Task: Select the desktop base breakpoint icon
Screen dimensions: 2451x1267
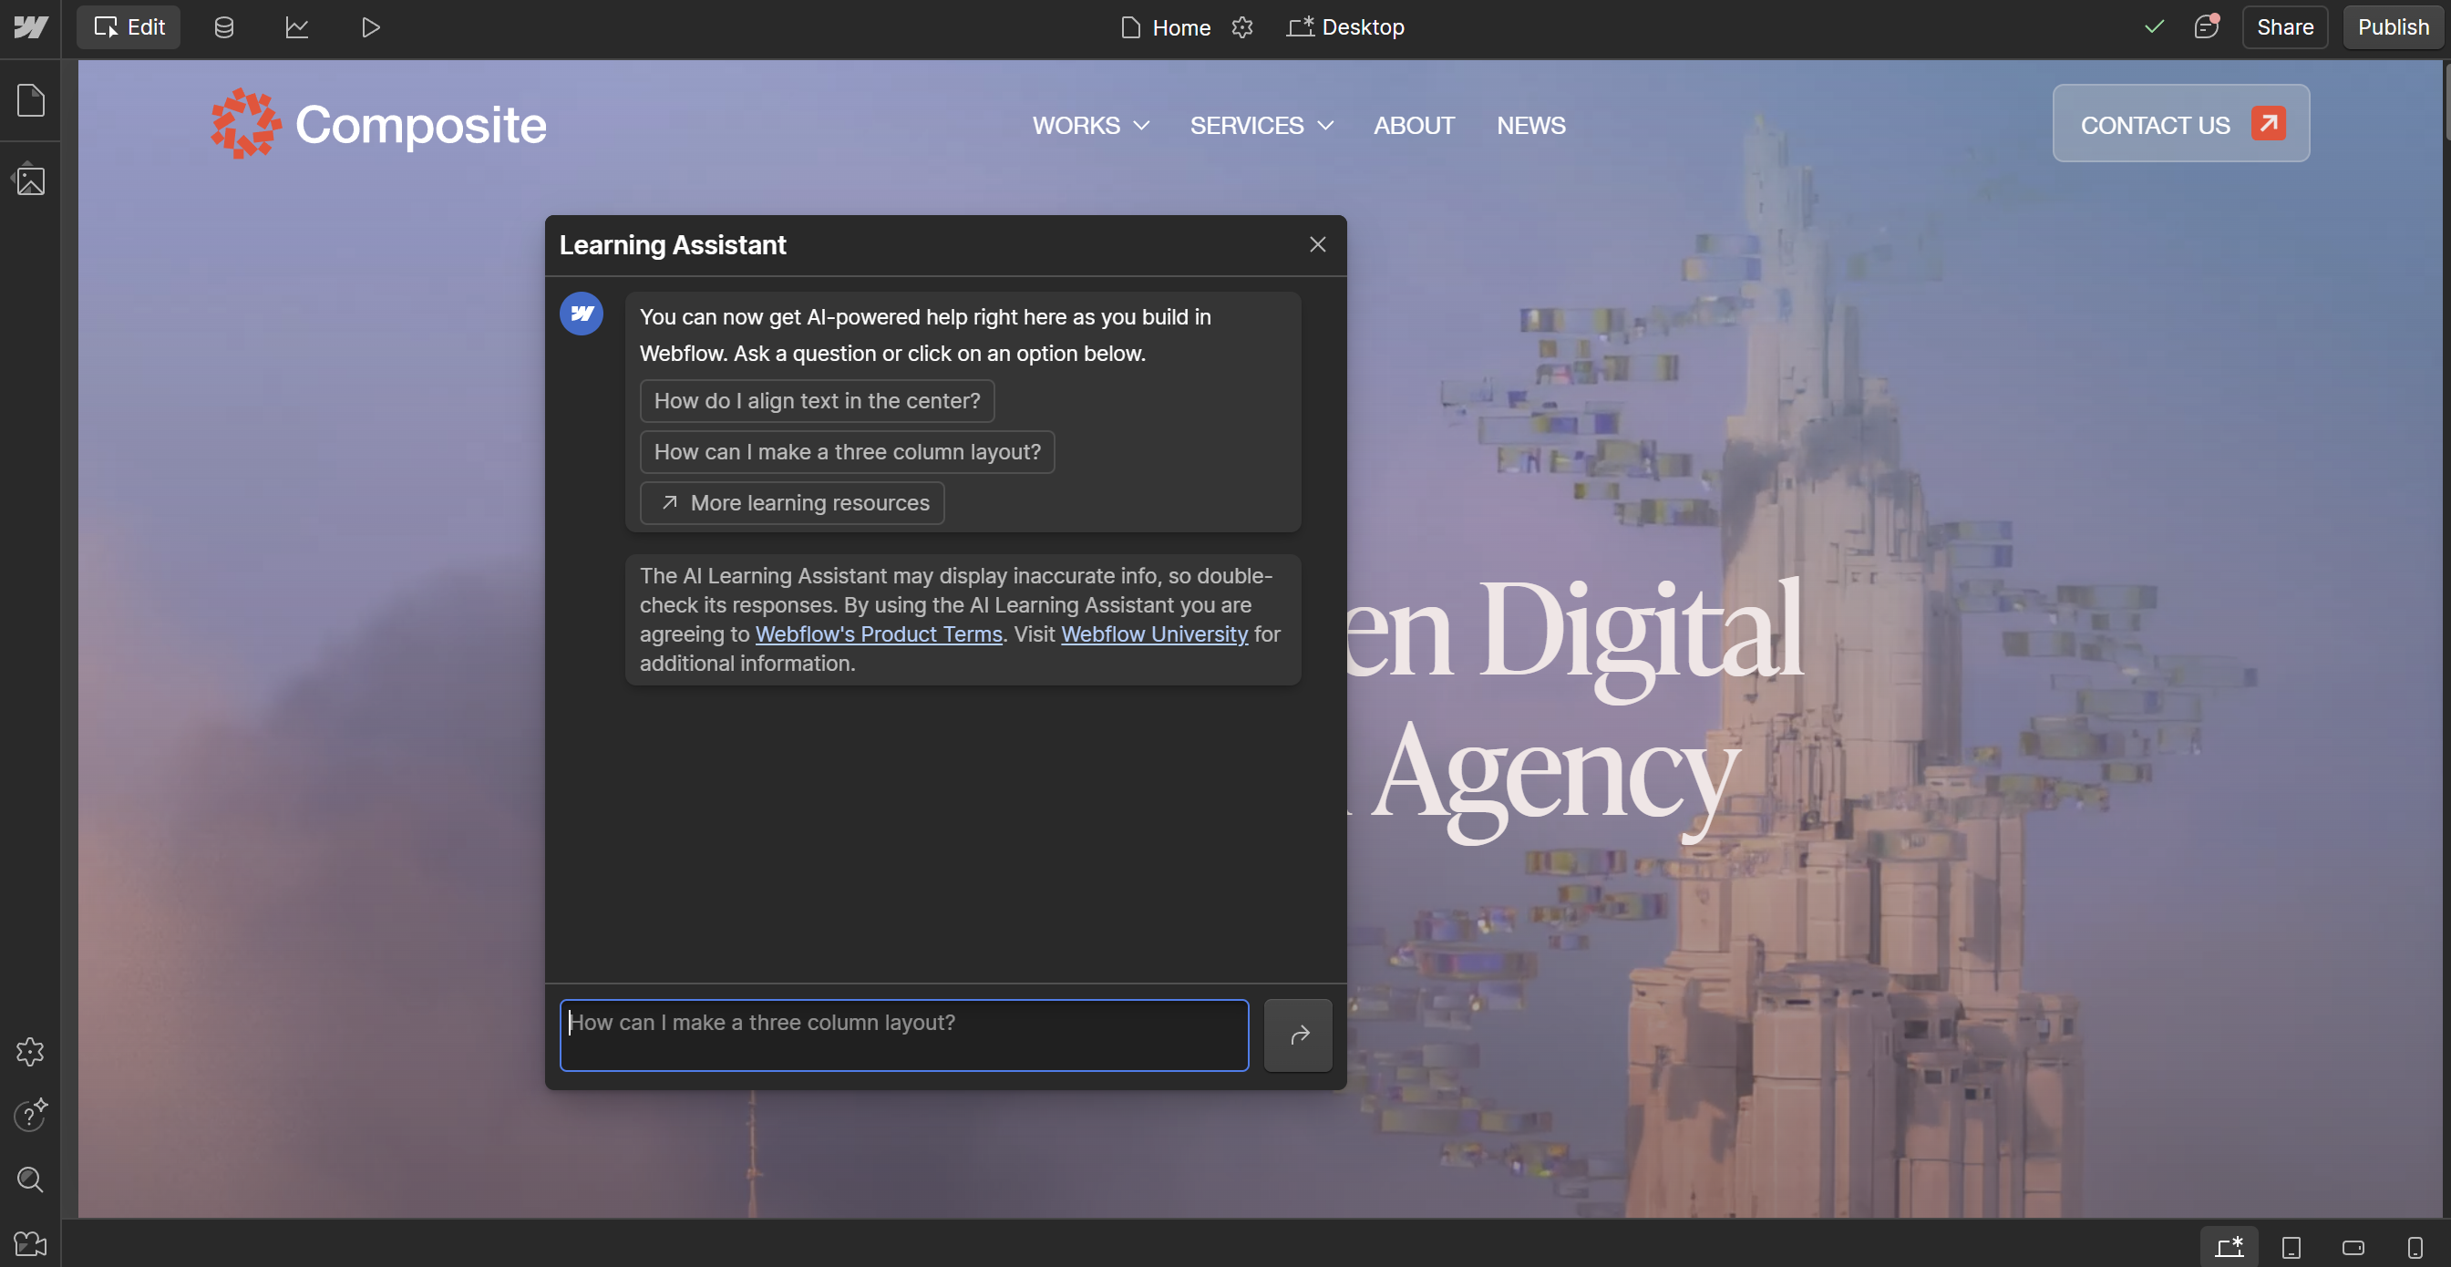Action: (2229, 1246)
